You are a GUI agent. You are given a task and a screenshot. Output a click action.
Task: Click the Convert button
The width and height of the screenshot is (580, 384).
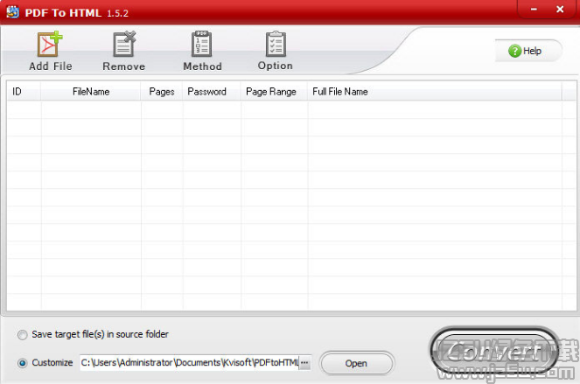pyautogui.click(x=494, y=352)
